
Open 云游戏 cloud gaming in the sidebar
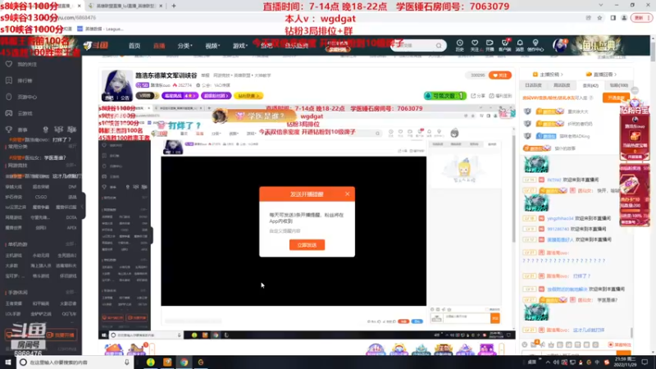(x=19, y=113)
